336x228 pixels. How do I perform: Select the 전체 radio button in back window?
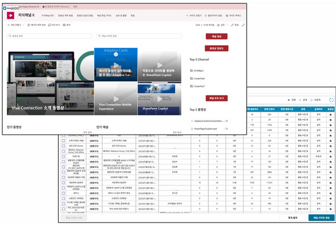coord(289,100)
